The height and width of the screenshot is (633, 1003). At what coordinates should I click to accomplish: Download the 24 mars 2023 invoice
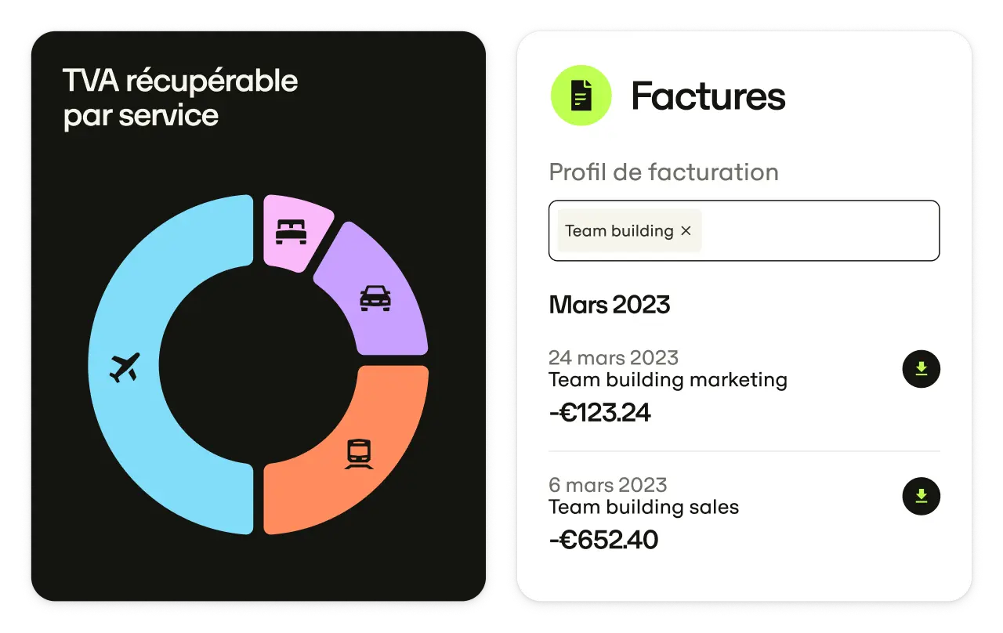click(x=921, y=369)
